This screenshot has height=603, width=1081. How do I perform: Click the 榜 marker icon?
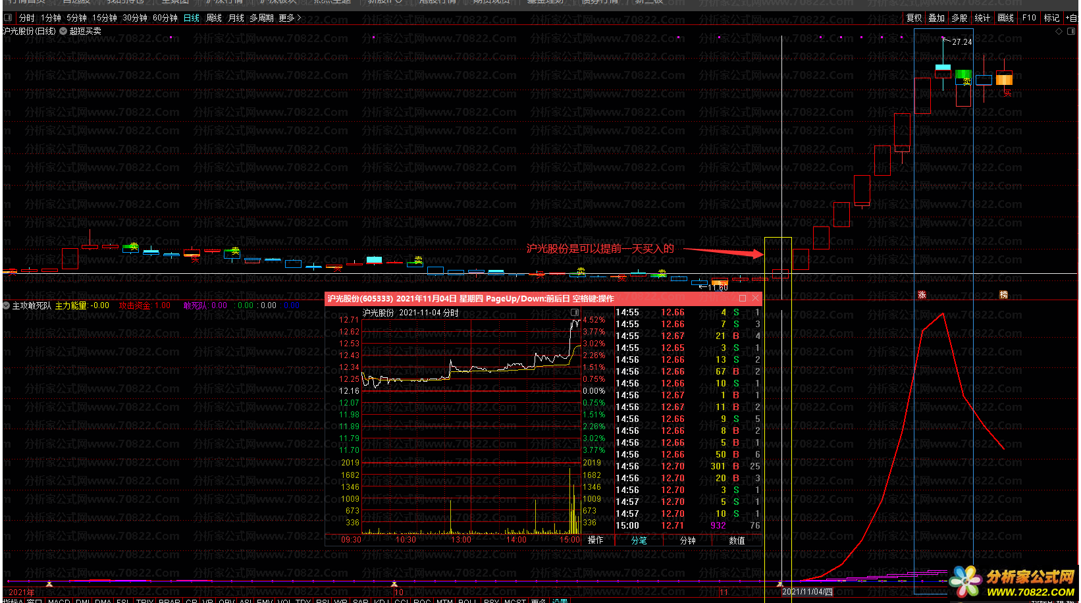pyautogui.click(x=1003, y=294)
